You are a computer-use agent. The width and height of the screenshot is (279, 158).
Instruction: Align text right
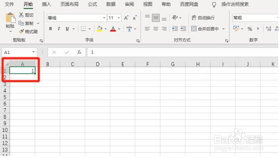(x=164, y=29)
